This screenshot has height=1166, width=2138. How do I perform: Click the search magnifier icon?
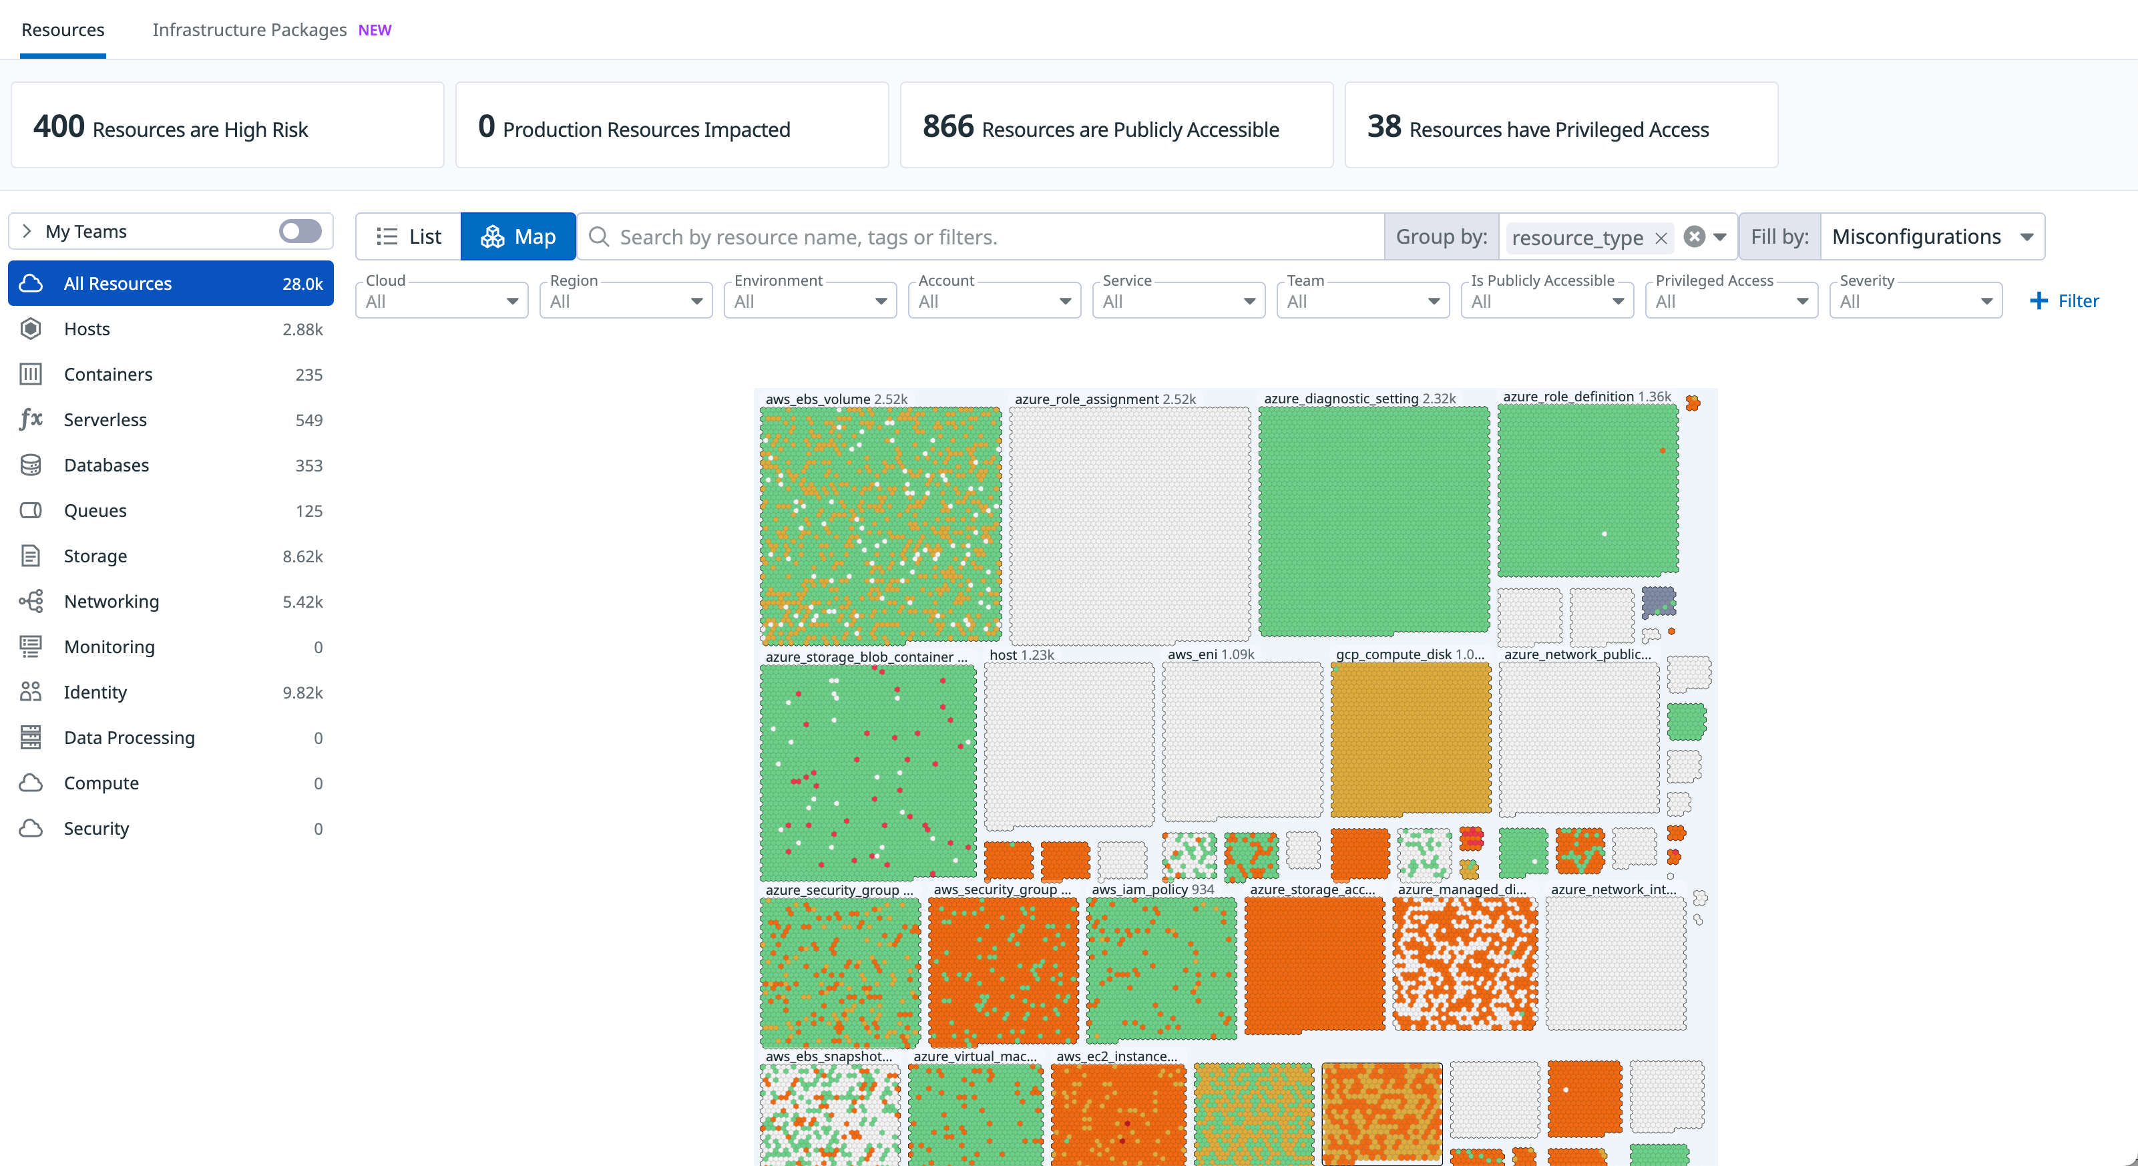[x=598, y=236]
